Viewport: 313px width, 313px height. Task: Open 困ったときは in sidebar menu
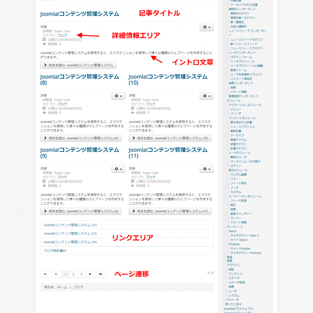233,304
